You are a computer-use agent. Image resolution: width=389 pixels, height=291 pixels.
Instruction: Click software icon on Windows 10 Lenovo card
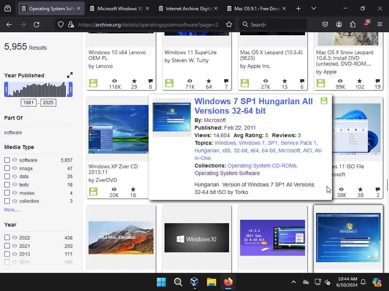click(93, 83)
